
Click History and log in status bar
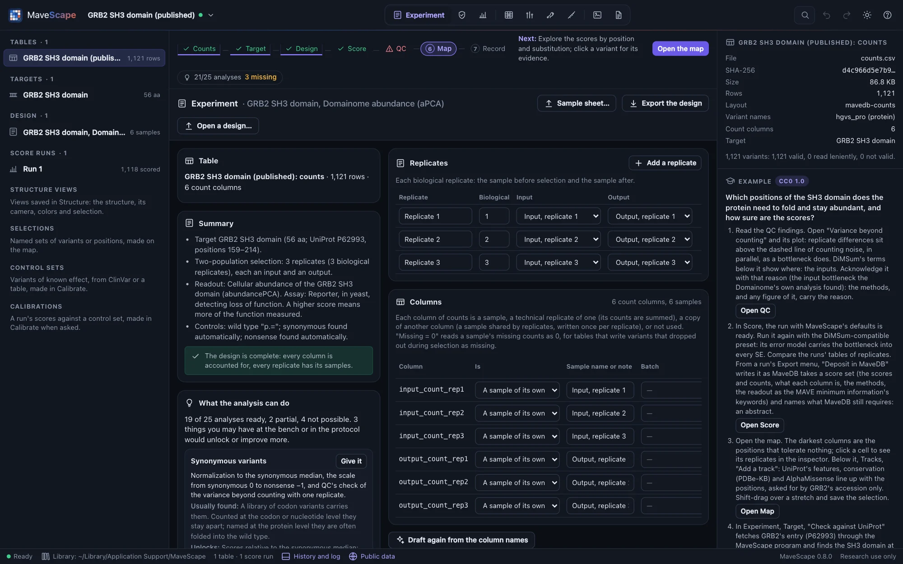[311, 556]
